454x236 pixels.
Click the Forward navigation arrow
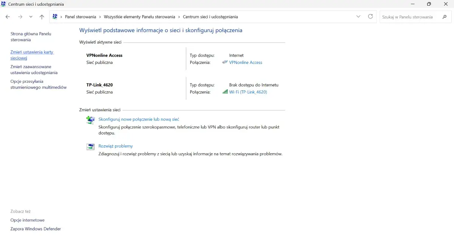pyautogui.click(x=20, y=17)
